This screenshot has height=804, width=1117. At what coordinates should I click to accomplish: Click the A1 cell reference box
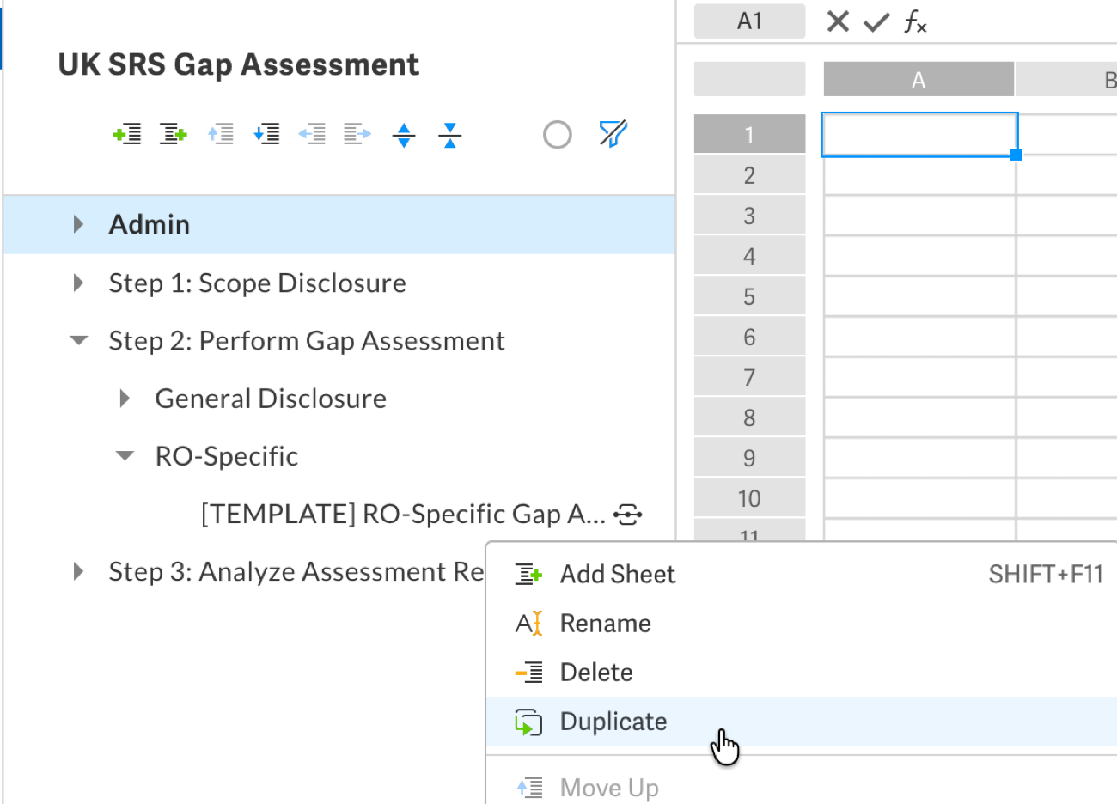[x=749, y=21]
